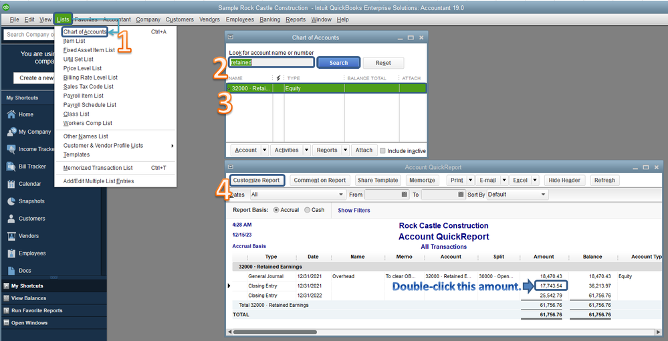Image resolution: width=668 pixels, height=341 pixels.
Task: Click the Attach button in Chart of Accounts
Action: [364, 150]
